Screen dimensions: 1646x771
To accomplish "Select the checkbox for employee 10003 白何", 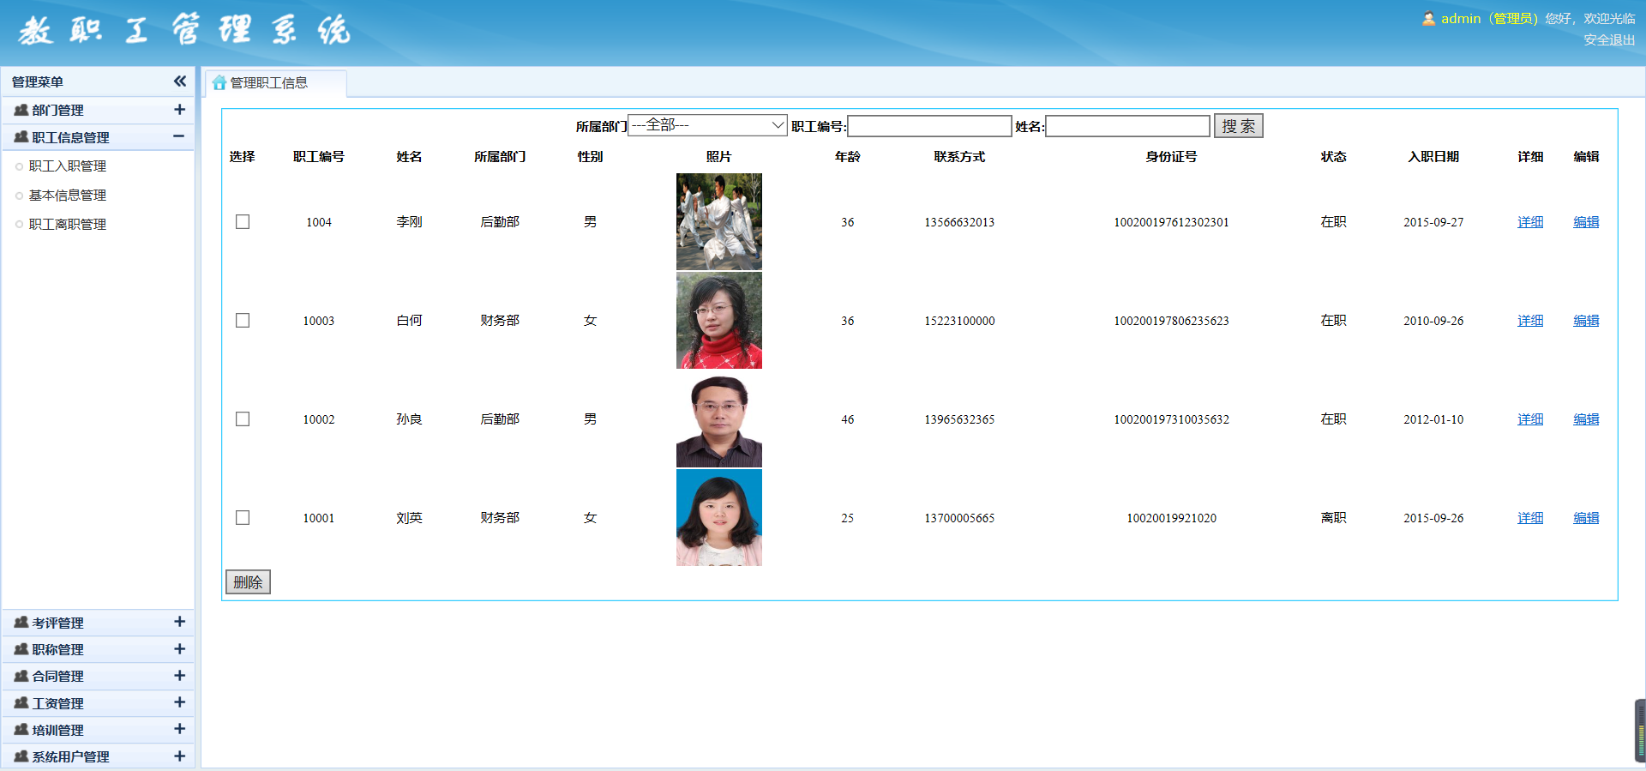I will [x=243, y=321].
